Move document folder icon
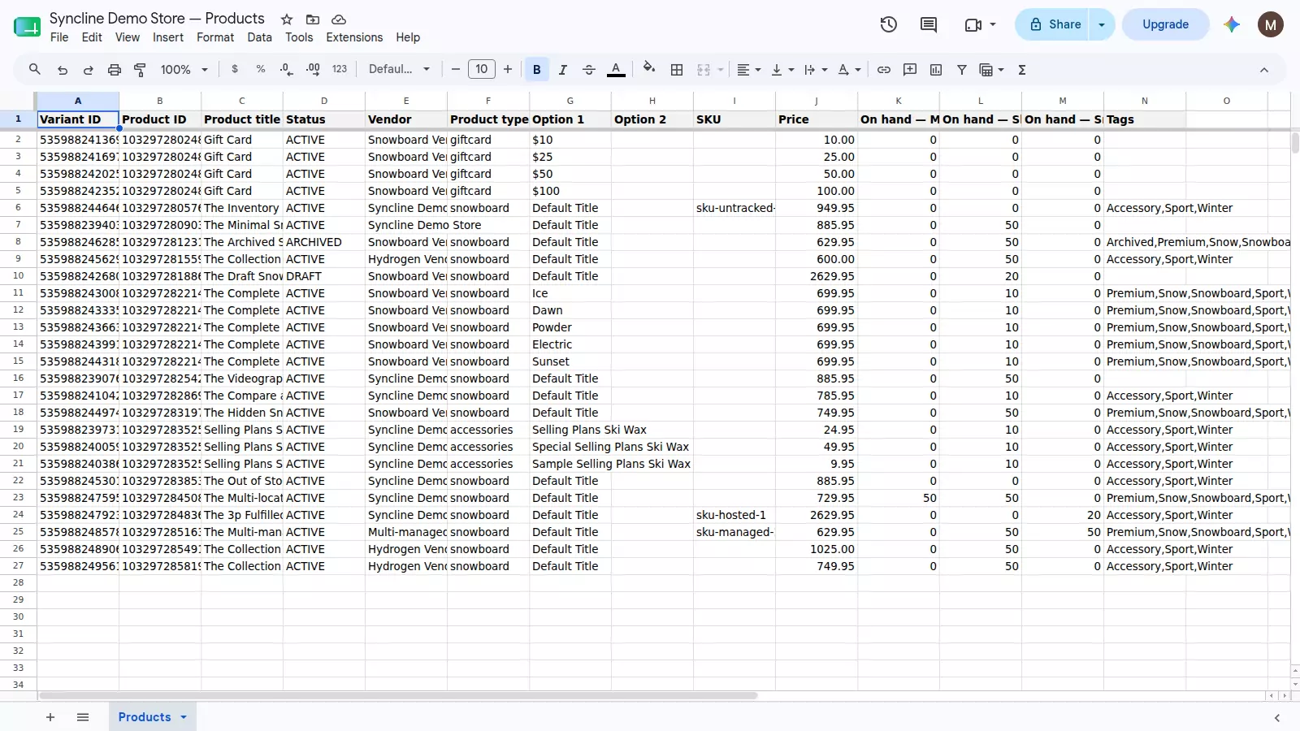This screenshot has height=731, width=1300. 313,19
